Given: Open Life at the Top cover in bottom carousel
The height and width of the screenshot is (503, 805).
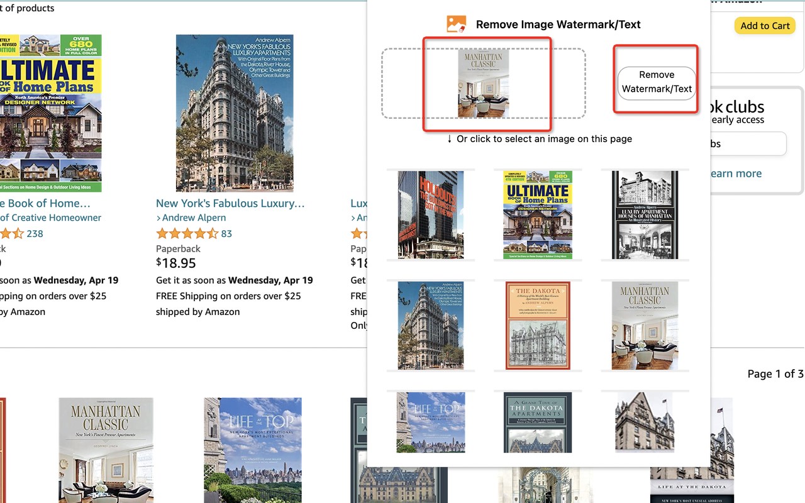Looking at the screenshot, I should [253, 450].
